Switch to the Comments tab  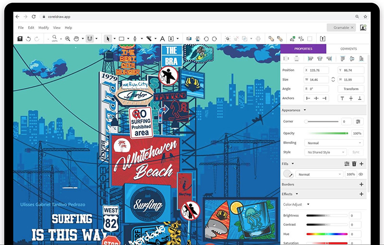coord(348,48)
